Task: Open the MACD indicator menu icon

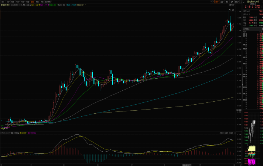Action: (x=2, y=133)
